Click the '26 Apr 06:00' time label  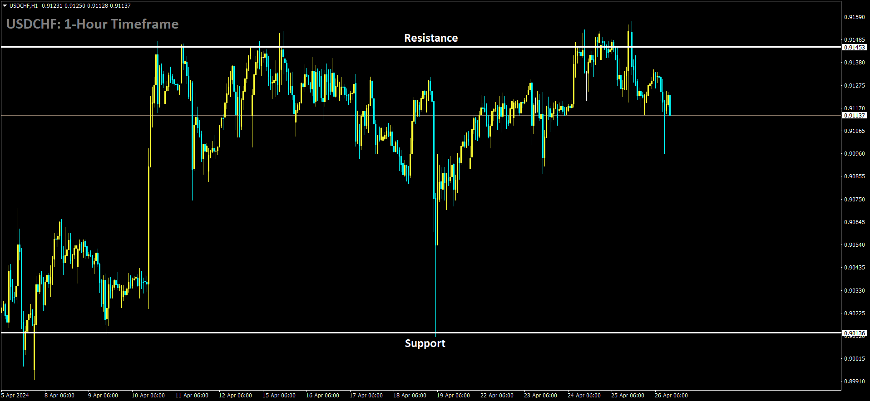coord(671,396)
